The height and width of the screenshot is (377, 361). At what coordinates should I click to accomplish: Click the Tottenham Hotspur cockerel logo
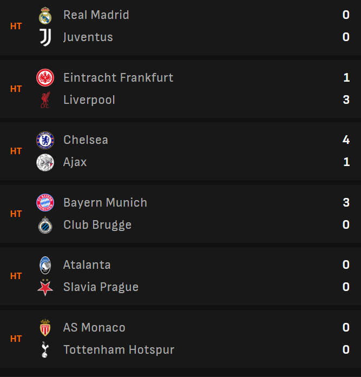45,350
